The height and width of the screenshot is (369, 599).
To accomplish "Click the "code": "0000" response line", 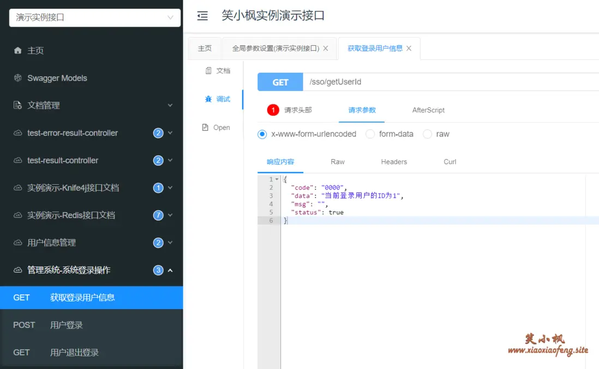I will [319, 187].
